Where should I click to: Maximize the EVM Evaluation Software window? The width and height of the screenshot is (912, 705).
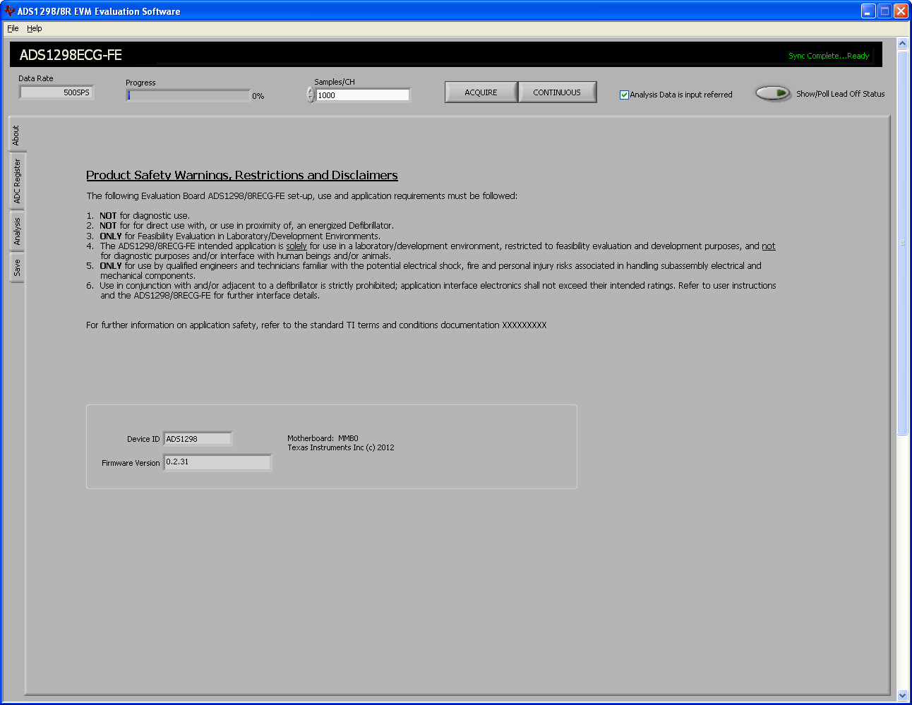(x=884, y=11)
